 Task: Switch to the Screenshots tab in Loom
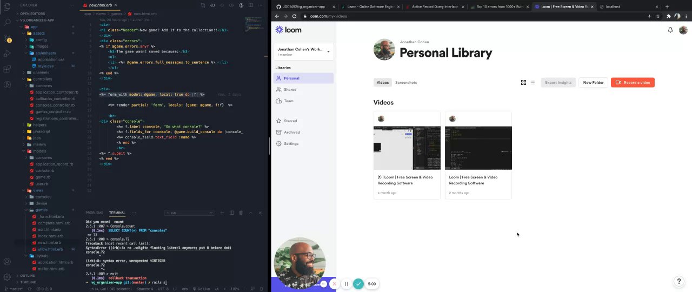406,82
